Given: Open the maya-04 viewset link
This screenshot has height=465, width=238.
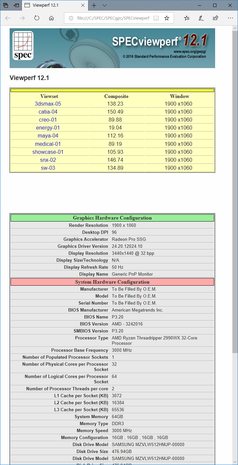Looking at the screenshot, I should (x=48, y=136).
